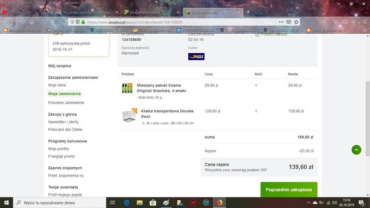Close the YouTube tab
The image size is (370, 208).
tap(56, 12)
